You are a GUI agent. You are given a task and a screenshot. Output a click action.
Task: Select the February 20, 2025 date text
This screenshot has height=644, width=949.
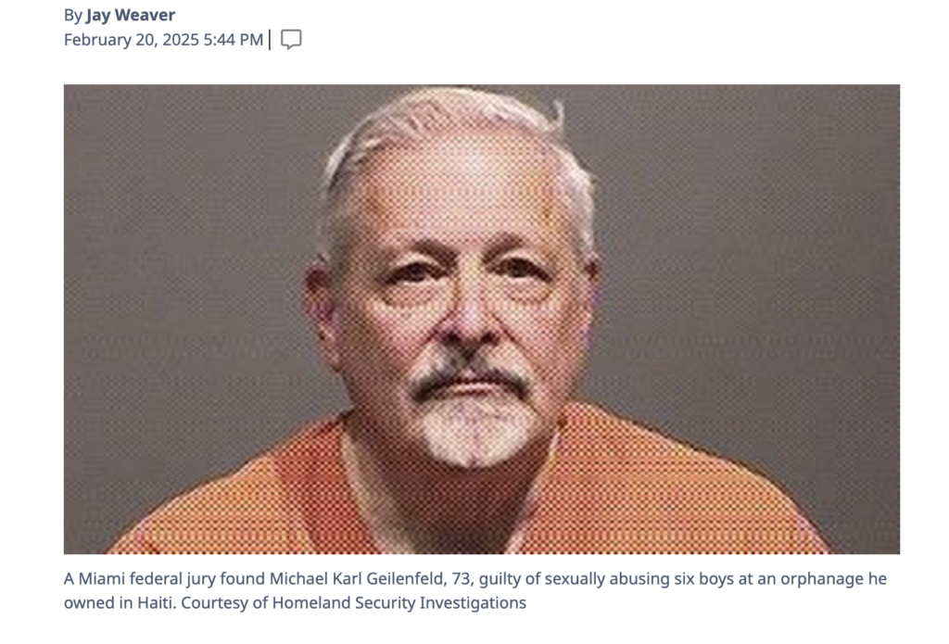click(x=132, y=40)
